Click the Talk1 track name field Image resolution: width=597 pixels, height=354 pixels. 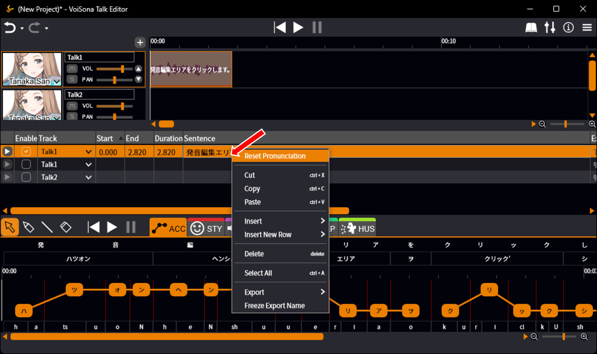point(99,57)
